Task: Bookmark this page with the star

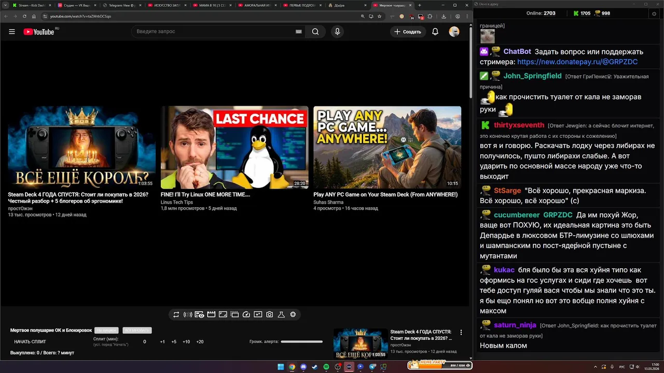Action: tap(379, 16)
